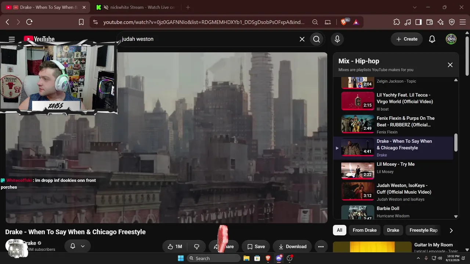Viewport: 470px width, 264px height.
Task: Like the Drake video
Action: [x=175, y=247]
